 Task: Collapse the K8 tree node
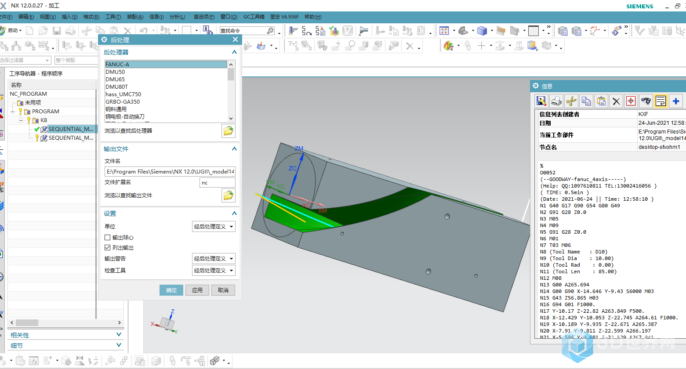tap(21, 120)
